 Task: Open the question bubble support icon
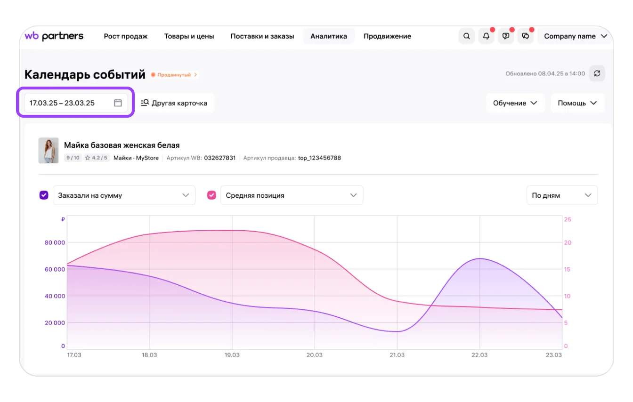[x=506, y=36]
